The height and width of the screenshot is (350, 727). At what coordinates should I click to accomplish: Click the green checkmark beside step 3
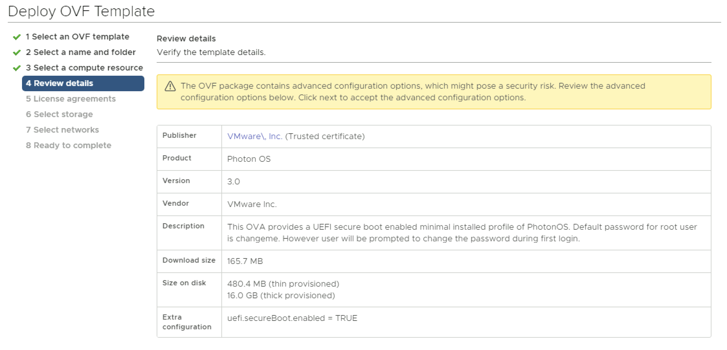tap(17, 68)
